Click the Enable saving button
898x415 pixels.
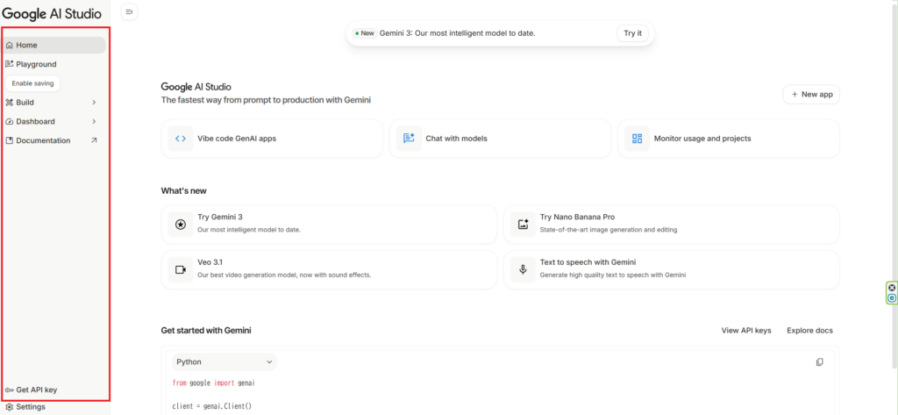32,83
